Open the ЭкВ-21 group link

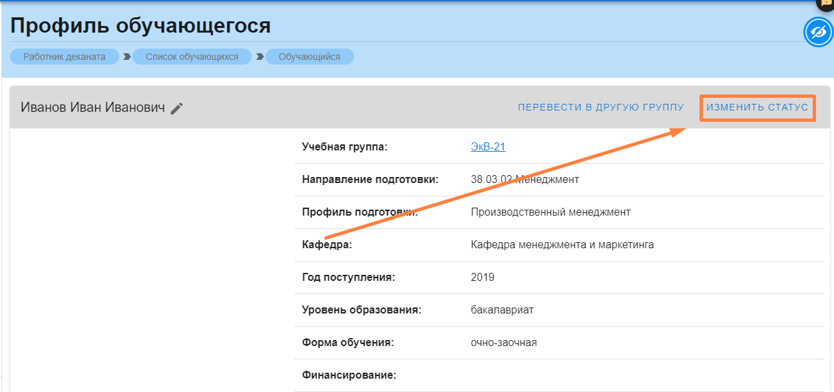coord(488,147)
